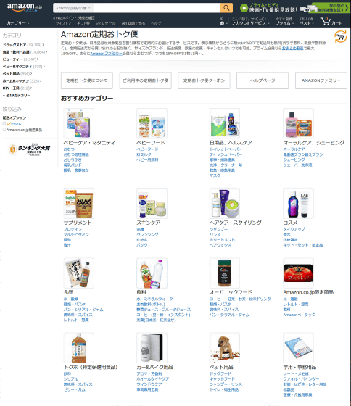This screenshot has width=351, height=406.
Task: Click the language globe icon in header
Action: 222,23
